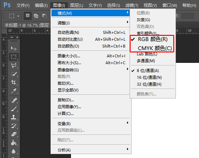
Task: Choose 裁切(R)... menu item
Action: pos(91,83)
